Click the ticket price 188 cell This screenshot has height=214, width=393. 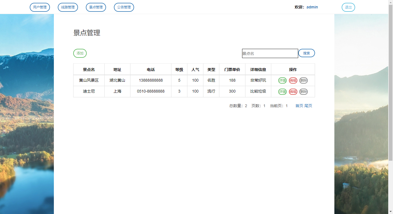(232, 80)
